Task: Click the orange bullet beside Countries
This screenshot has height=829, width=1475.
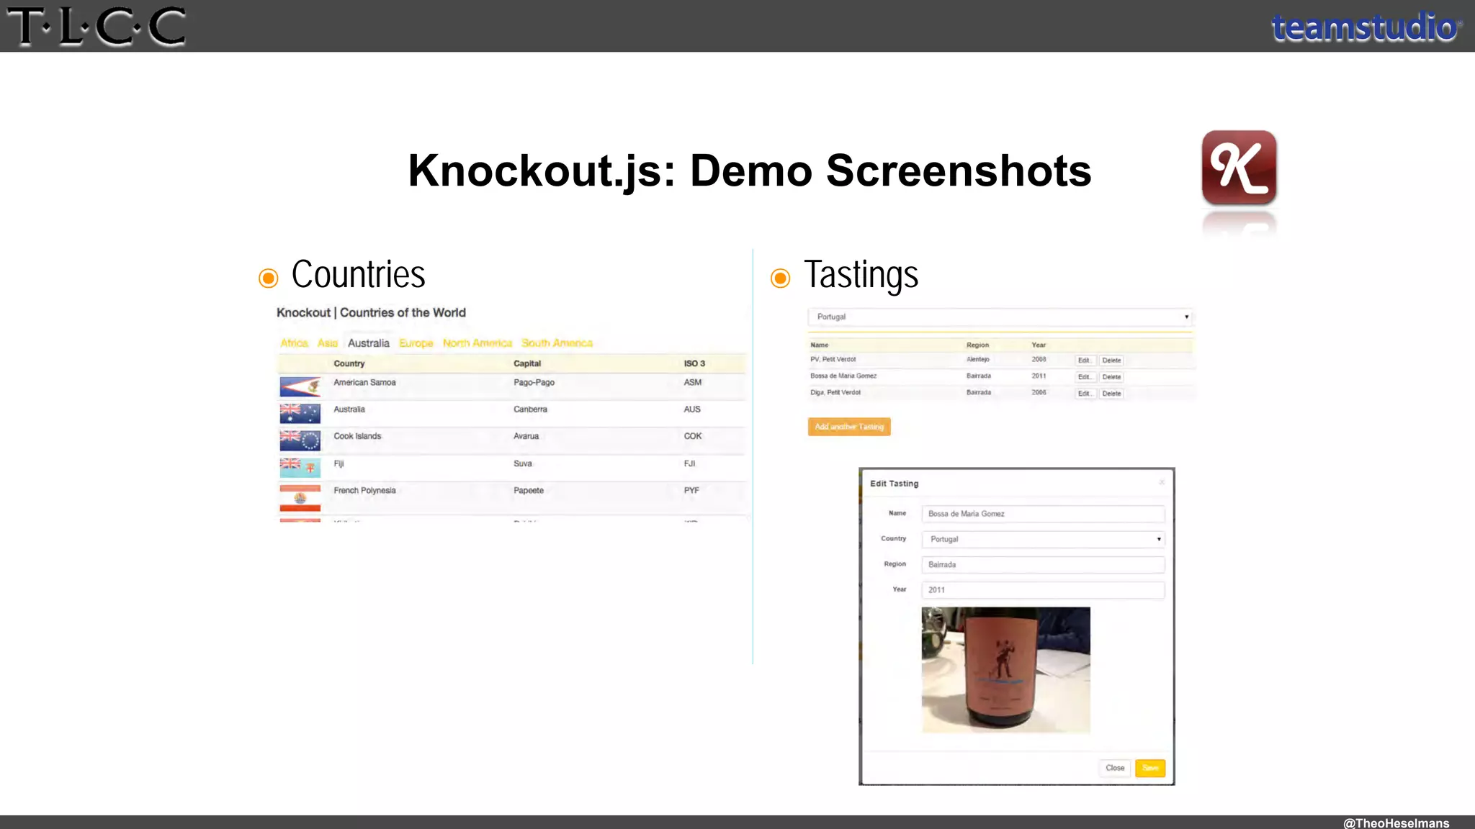Action: click(x=268, y=278)
